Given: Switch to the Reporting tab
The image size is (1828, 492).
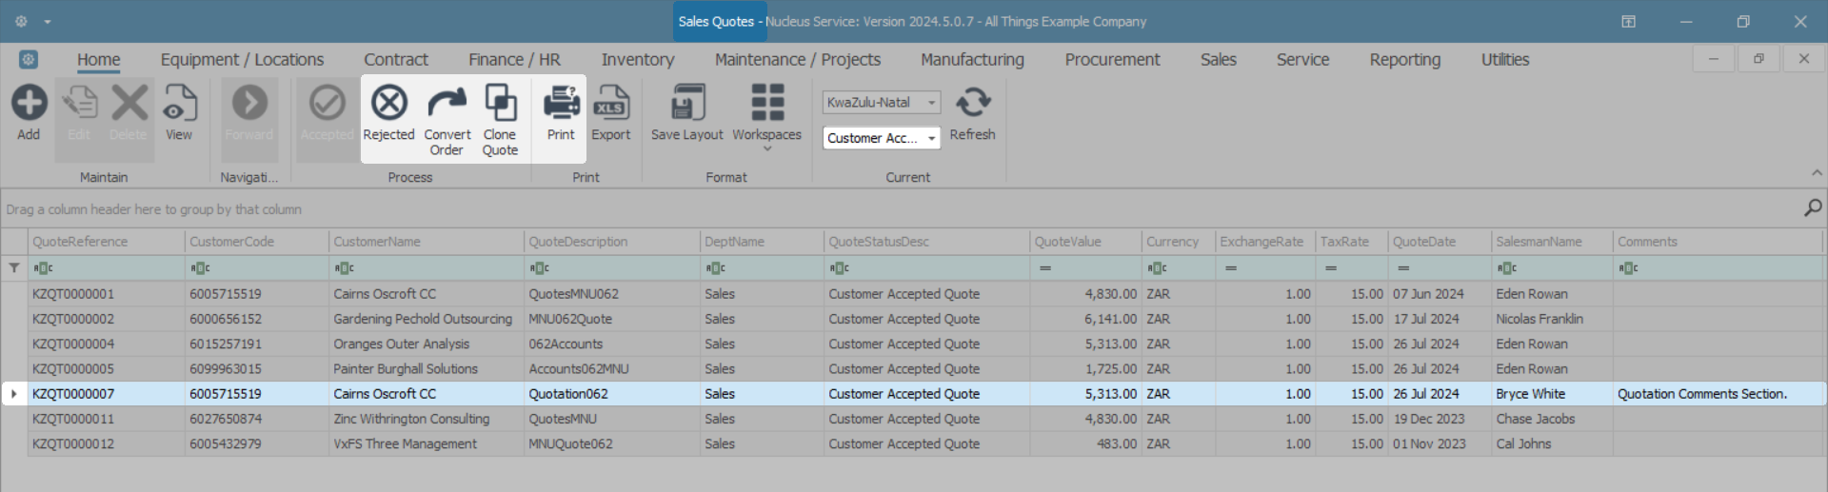Looking at the screenshot, I should [1404, 60].
